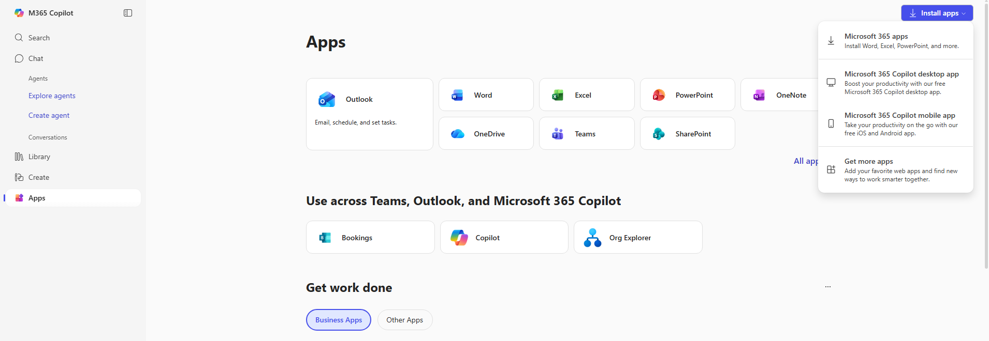Click the Explore agents link
Image resolution: width=989 pixels, height=341 pixels.
tap(52, 96)
